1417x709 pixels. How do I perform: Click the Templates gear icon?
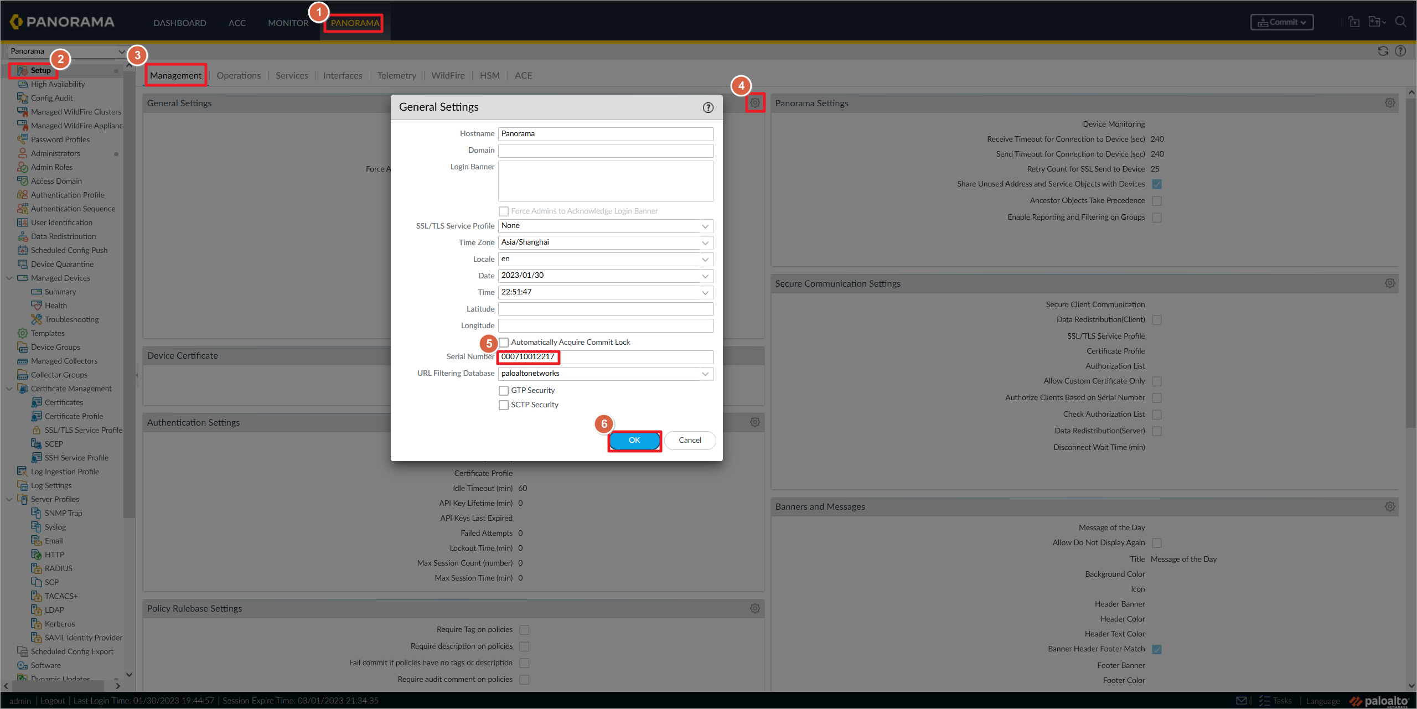(22, 333)
